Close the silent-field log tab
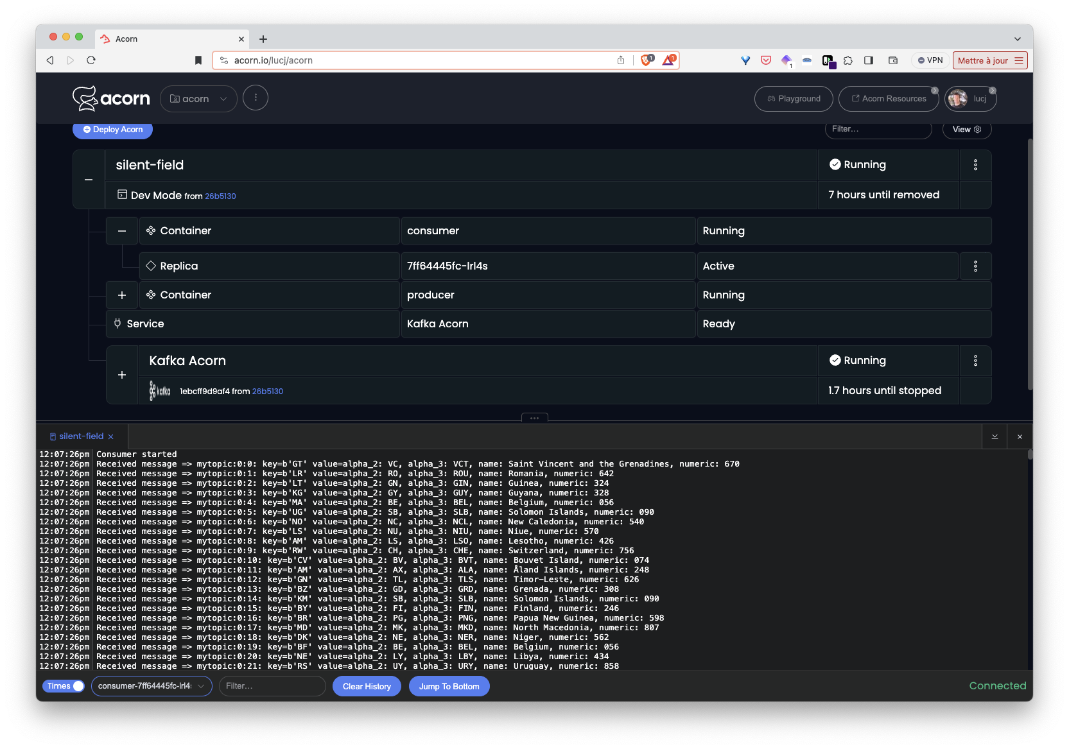The image size is (1069, 749). (x=111, y=436)
